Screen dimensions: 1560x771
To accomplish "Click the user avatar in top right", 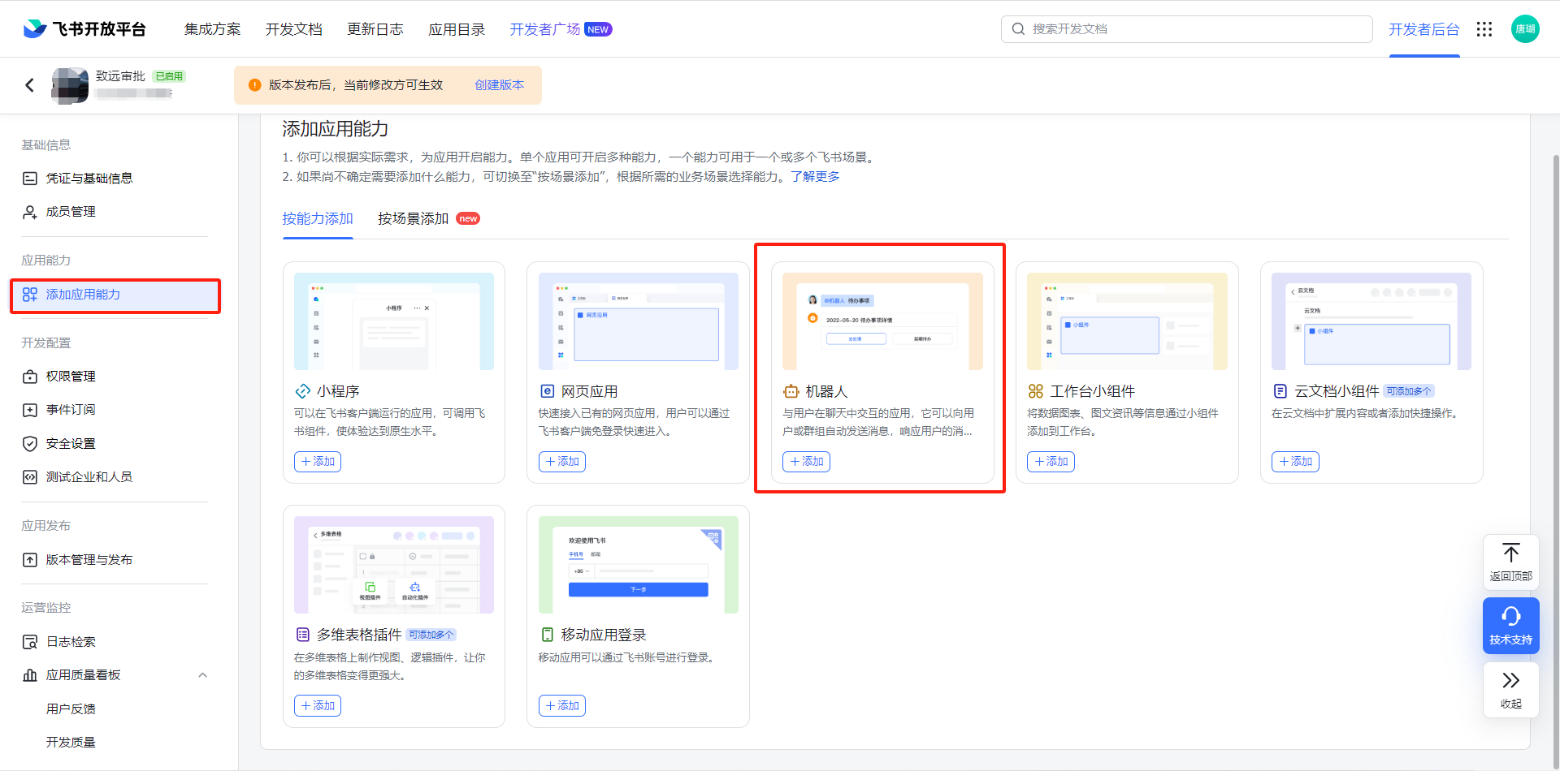I will point(1525,29).
